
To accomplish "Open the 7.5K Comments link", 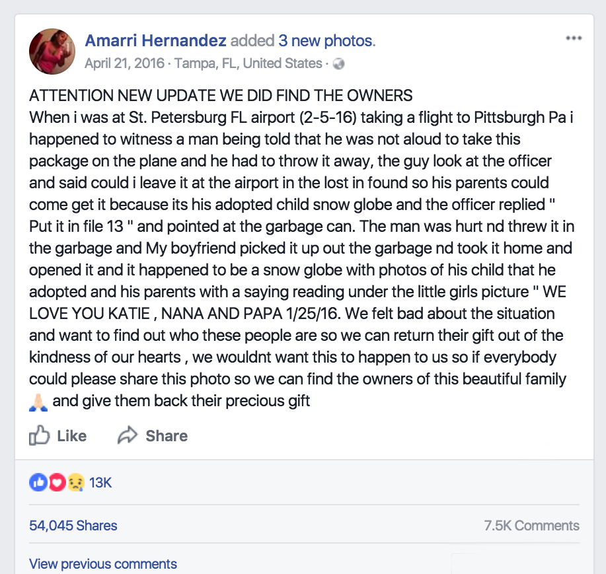I will (531, 526).
